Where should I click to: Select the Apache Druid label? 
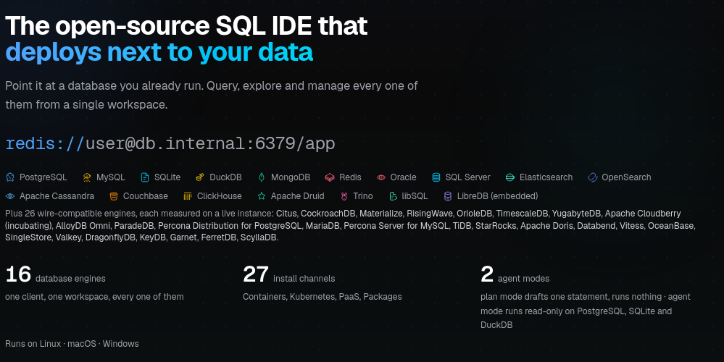pos(297,196)
